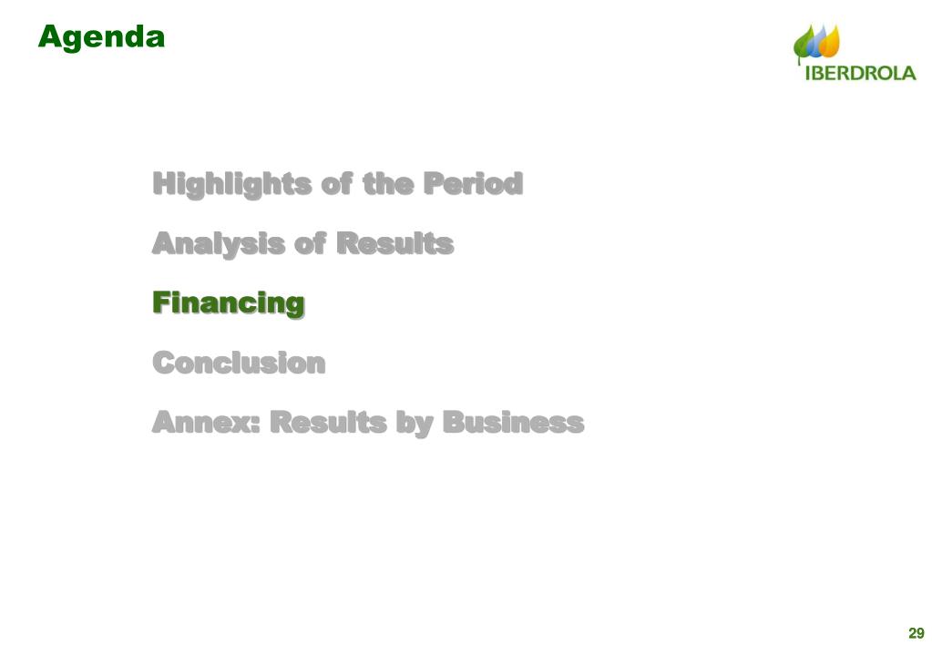This screenshot has width=932, height=645.
Task: Go to the Conclusion agenda item
Action: pyautogui.click(x=239, y=363)
